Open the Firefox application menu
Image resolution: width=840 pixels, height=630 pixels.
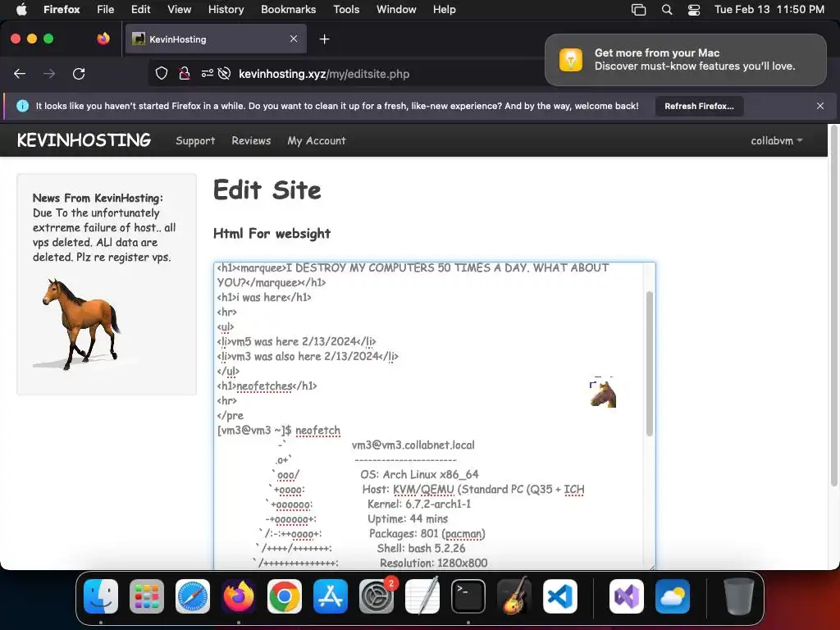(x=62, y=10)
